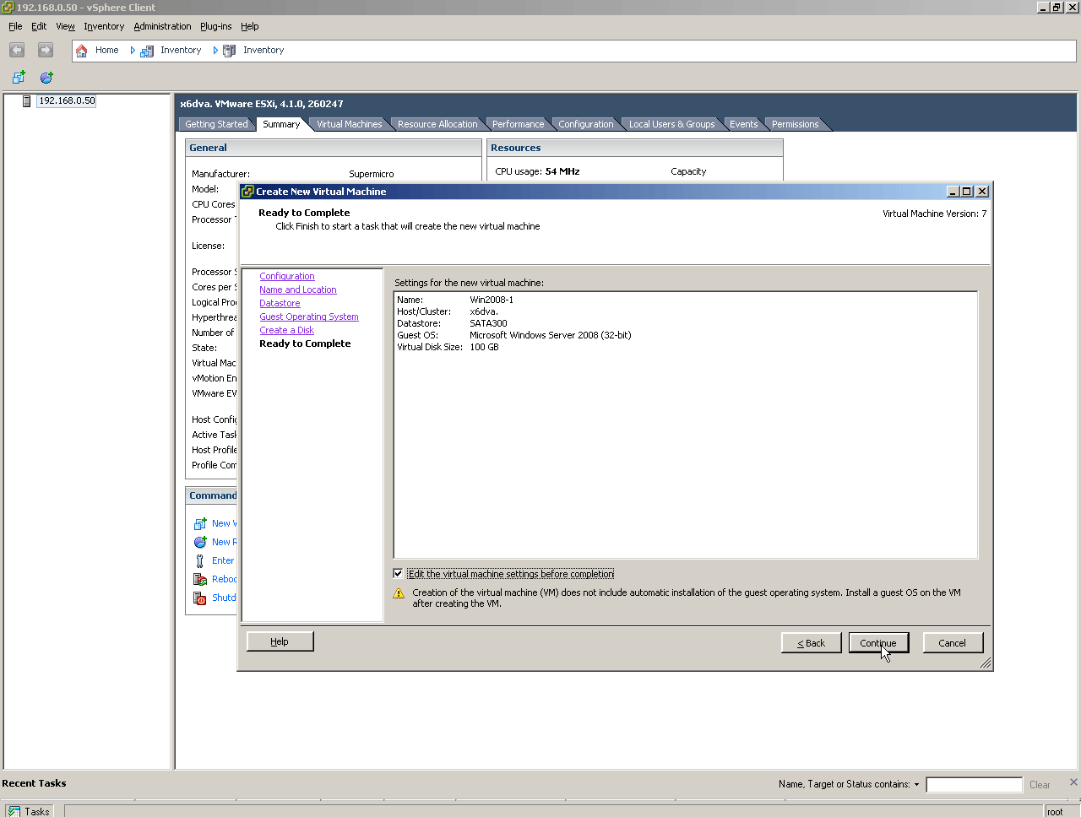Switch to the Virtual Machines tab
Viewport: 1081px width, 817px height.
[349, 124]
